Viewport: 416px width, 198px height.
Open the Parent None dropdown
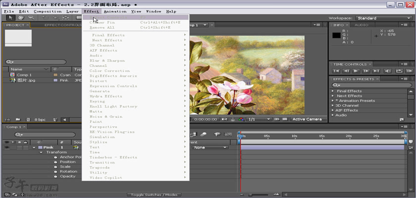(x=210, y=148)
